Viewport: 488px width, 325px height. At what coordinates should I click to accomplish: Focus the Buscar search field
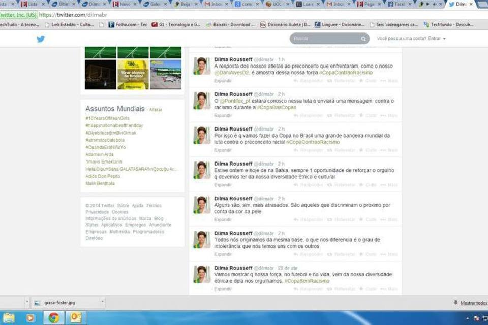[x=329, y=39]
